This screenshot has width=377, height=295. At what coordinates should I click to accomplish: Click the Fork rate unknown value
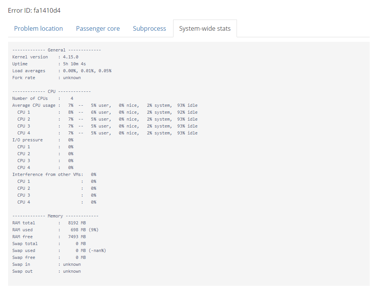72,78
